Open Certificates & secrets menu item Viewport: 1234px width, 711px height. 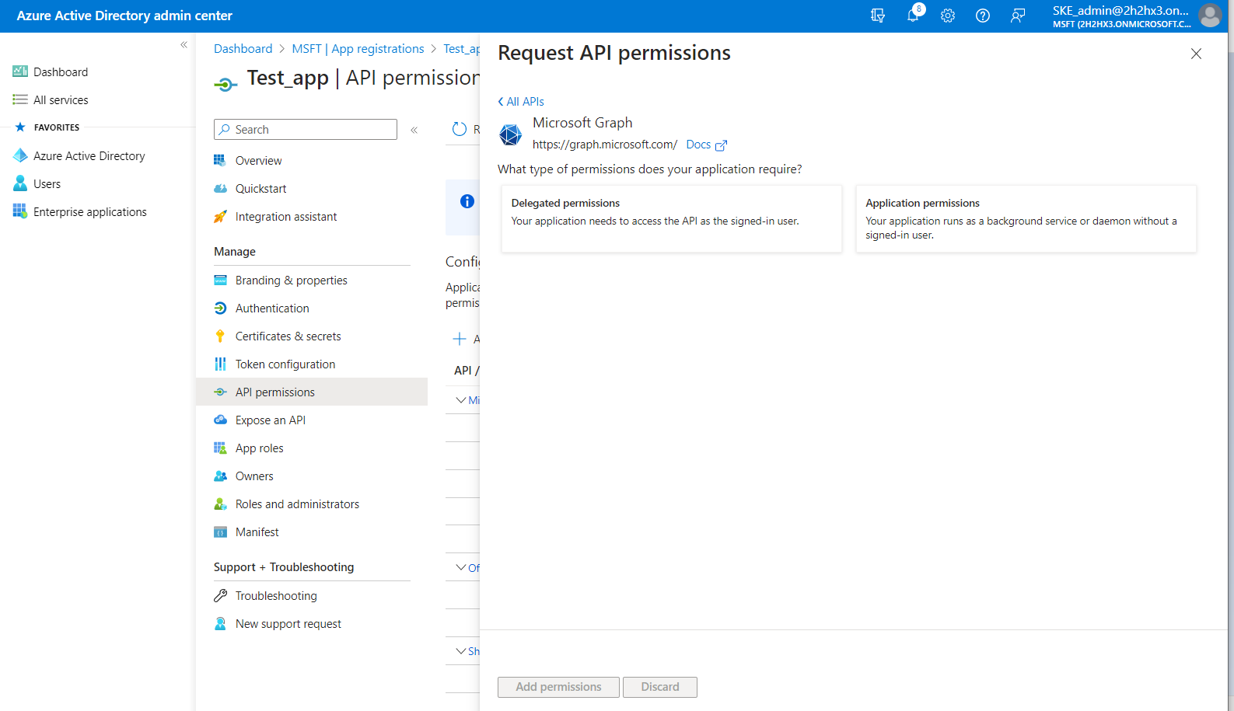(x=288, y=336)
